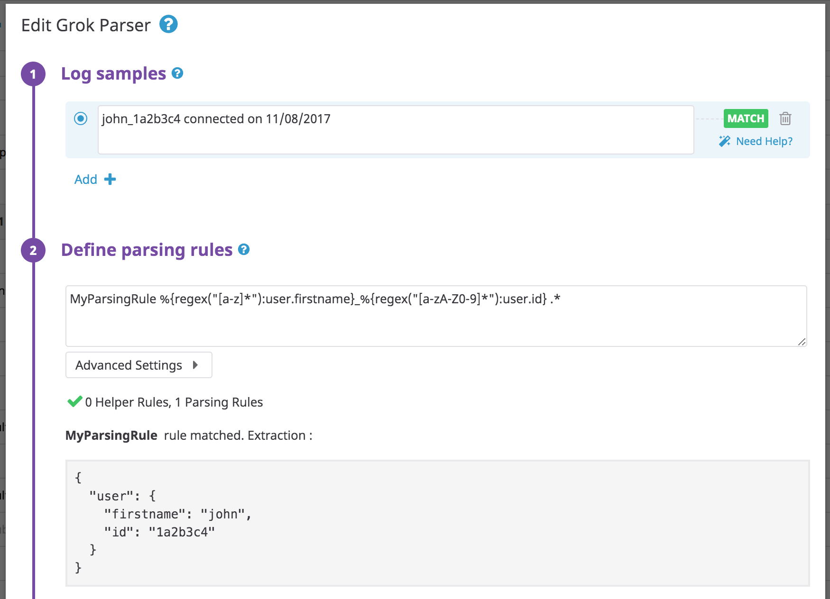The height and width of the screenshot is (599, 830).
Task: Delete the log sample with trash icon
Action: [785, 118]
